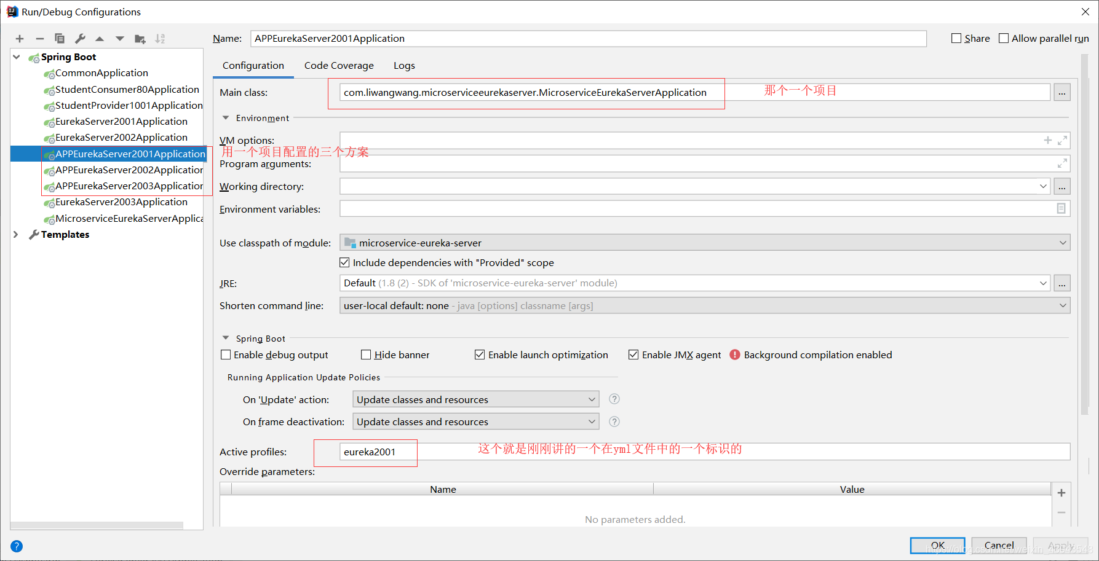Click the help question mark icon
The height and width of the screenshot is (561, 1099).
(x=17, y=546)
